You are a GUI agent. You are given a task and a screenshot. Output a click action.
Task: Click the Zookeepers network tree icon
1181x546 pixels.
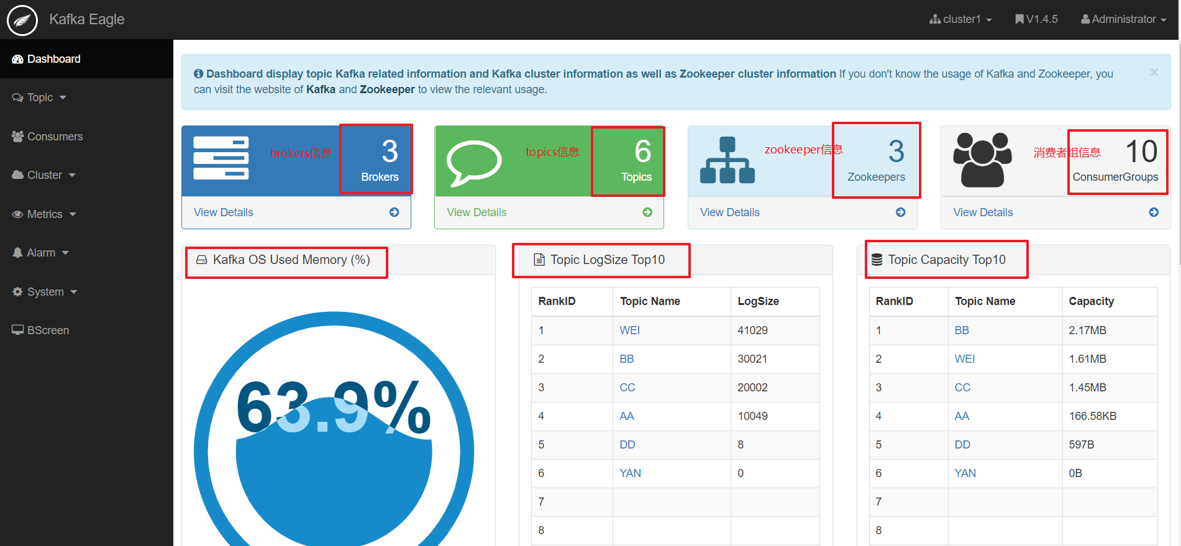(x=727, y=160)
